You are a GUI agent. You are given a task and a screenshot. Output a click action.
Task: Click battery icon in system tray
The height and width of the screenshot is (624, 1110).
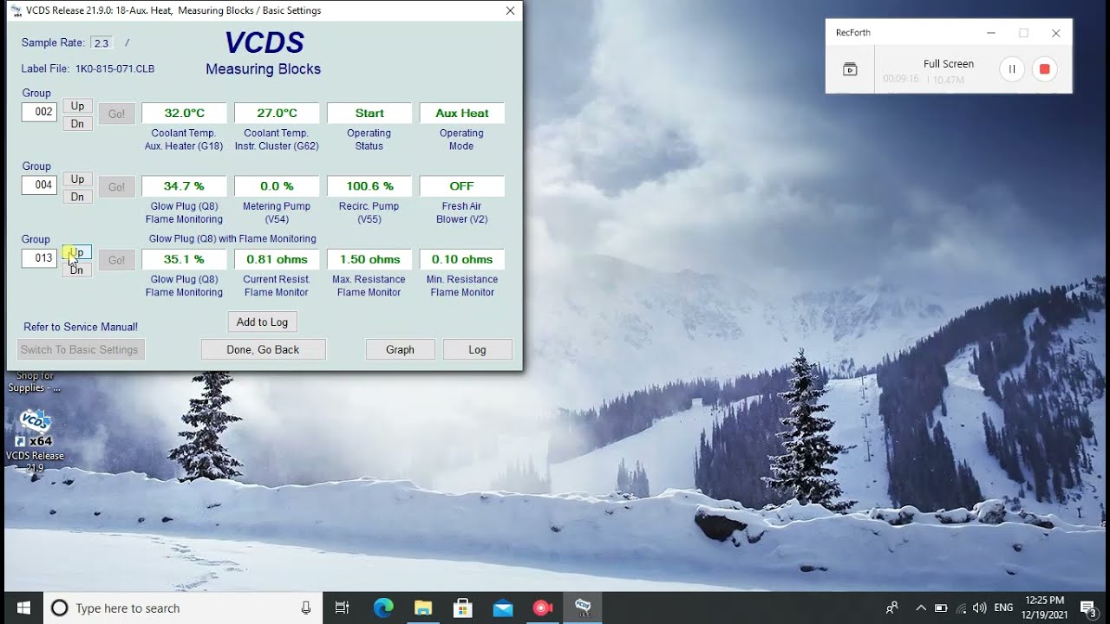click(941, 608)
